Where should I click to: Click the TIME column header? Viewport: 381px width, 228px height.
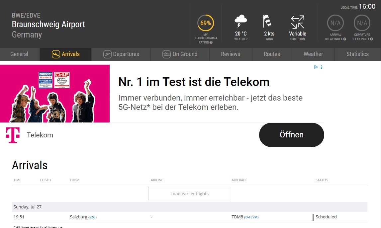17,180
